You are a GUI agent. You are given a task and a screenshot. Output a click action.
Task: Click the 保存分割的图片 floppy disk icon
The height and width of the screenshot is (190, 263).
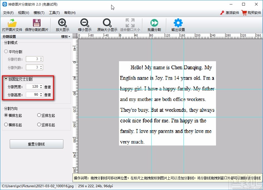37,23
